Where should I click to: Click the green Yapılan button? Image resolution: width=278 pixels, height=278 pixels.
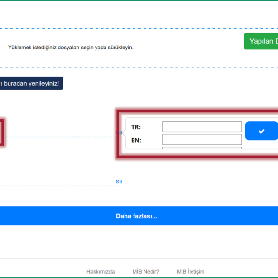pos(261,41)
